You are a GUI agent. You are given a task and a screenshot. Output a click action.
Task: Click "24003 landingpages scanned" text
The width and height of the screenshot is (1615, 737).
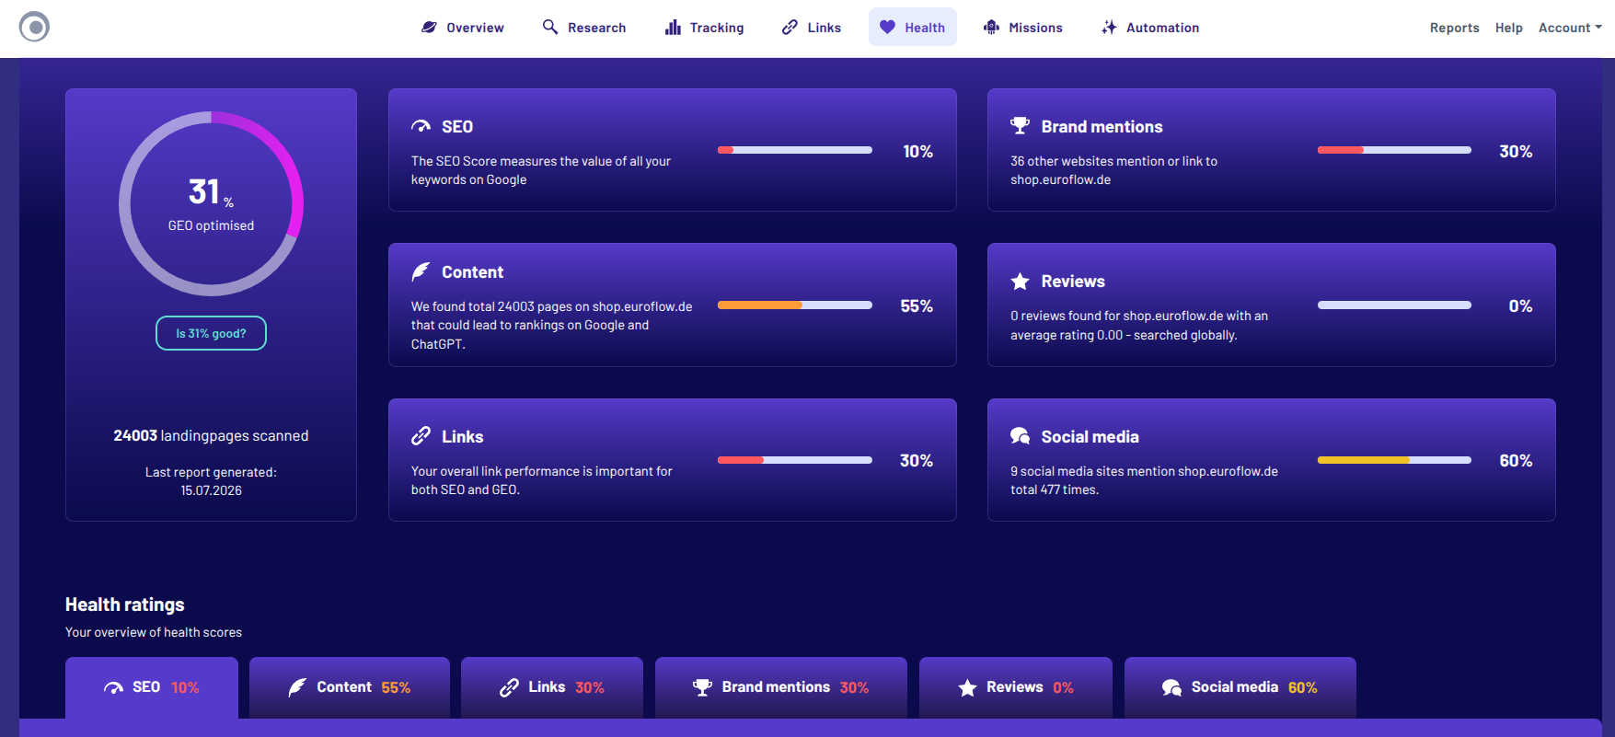click(211, 435)
